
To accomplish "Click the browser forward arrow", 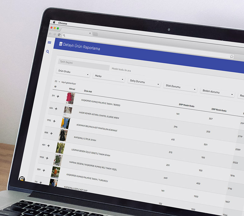I will (54, 34).
